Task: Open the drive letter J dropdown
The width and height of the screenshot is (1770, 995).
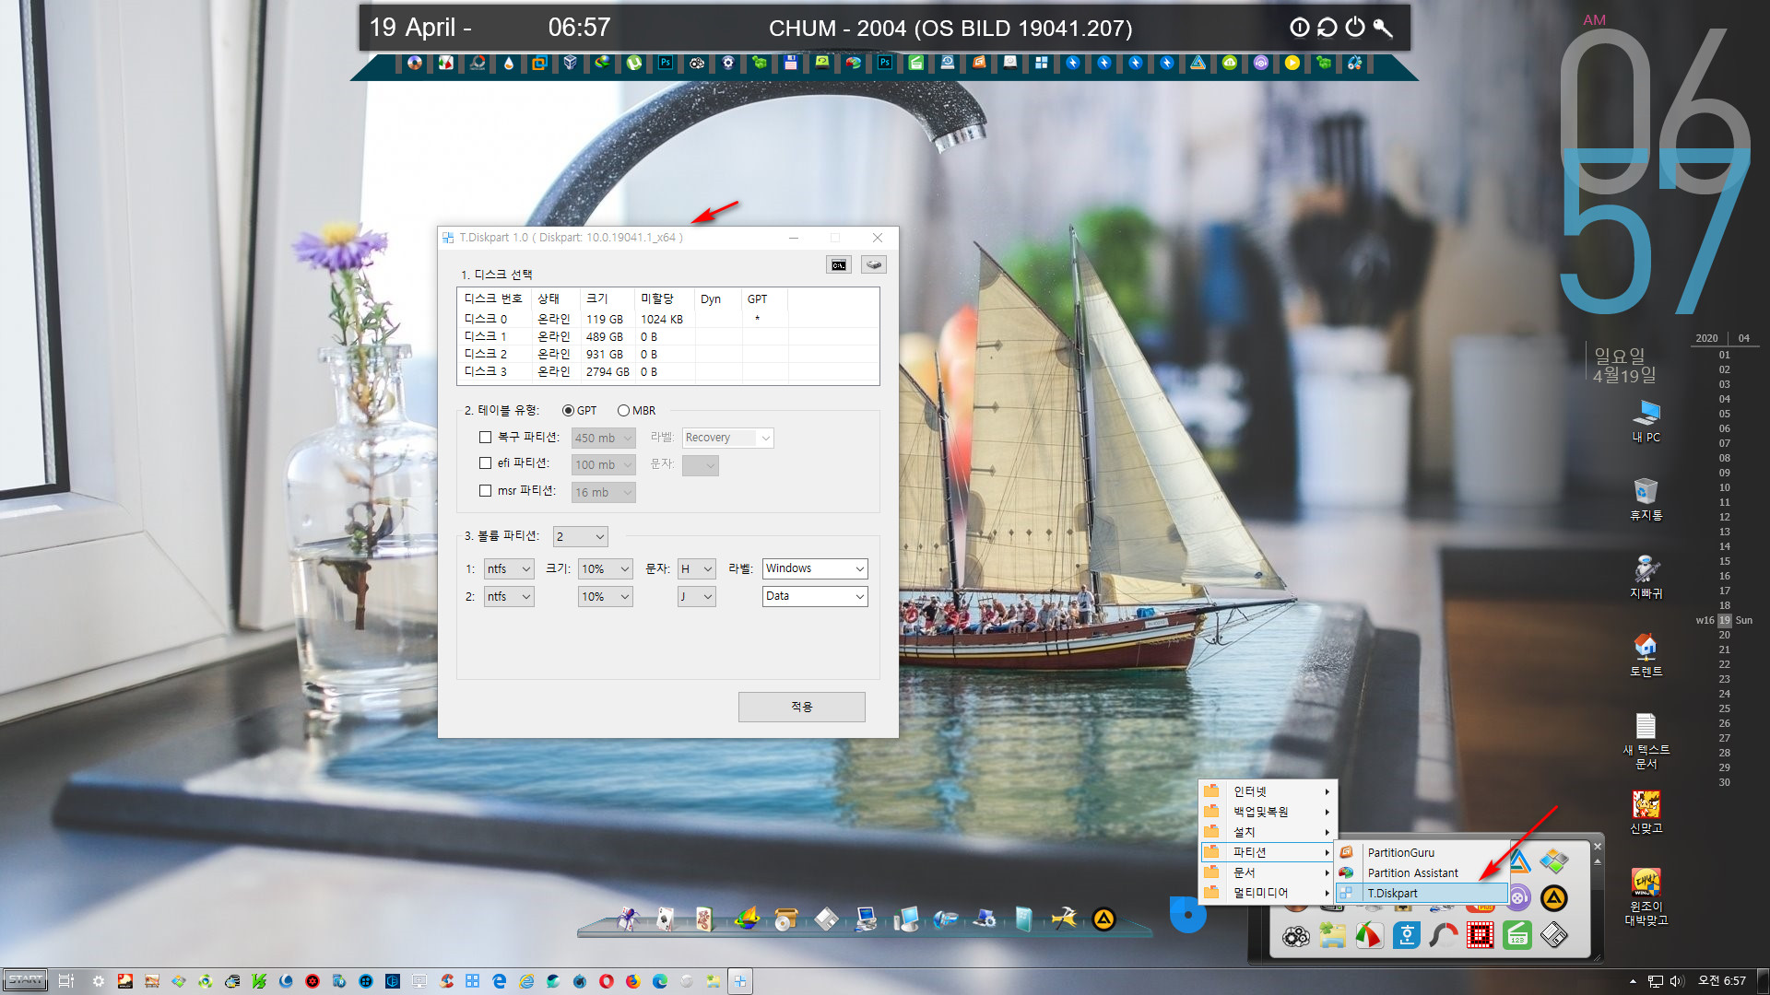Action: [x=696, y=597]
